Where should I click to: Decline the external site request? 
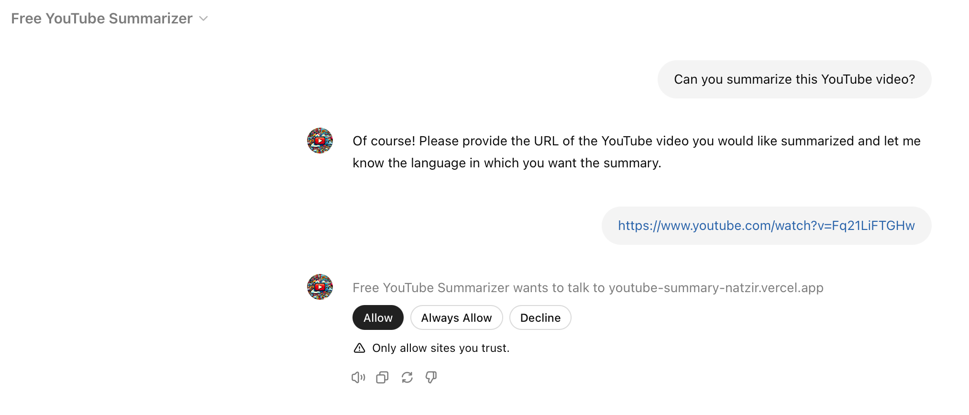[x=540, y=317]
